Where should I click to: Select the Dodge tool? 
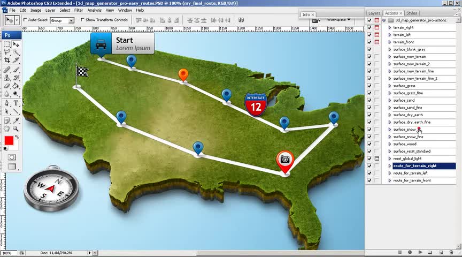click(x=16, y=94)
